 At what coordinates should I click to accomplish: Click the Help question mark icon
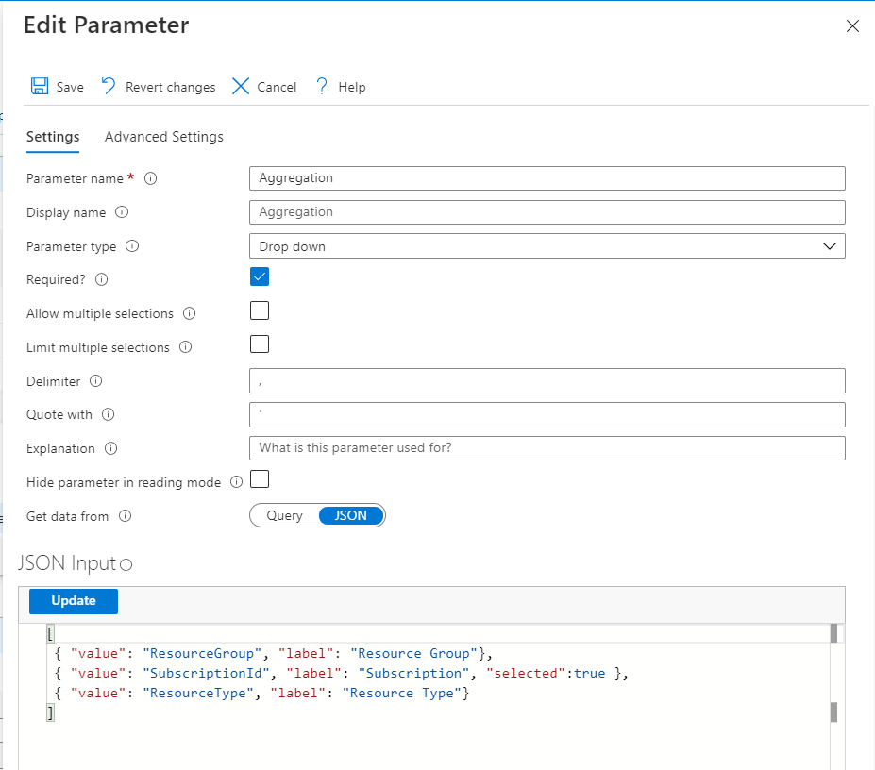(x=322, y=86)
